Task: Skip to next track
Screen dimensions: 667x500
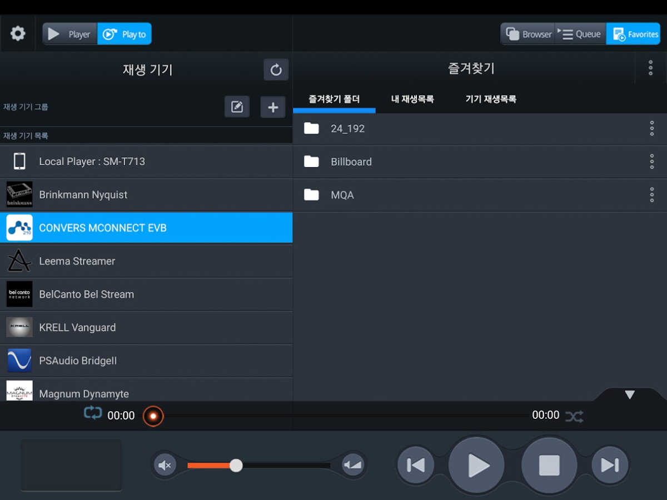Action: click(x=610, y=465)
